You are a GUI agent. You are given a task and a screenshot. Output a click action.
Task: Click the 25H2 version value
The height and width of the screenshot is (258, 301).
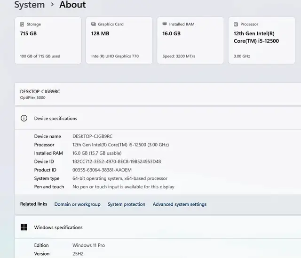click(x=78, y=254)
